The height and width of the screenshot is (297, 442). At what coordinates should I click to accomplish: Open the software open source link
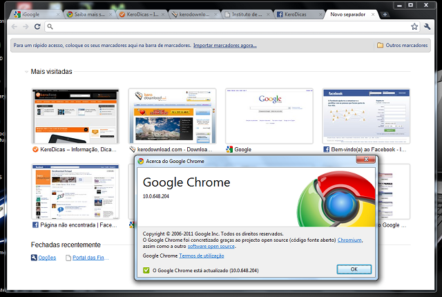(x=211, y=247)
